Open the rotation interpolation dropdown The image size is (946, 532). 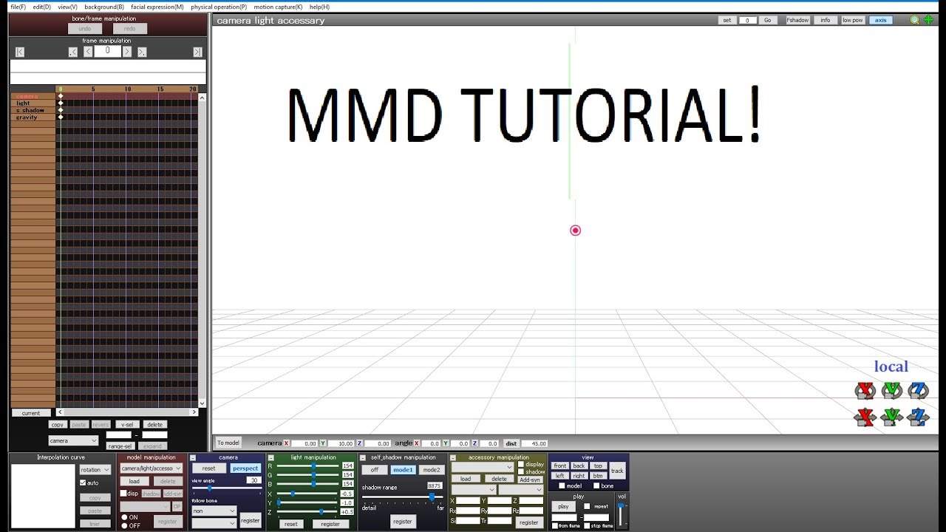coord(95,470)
